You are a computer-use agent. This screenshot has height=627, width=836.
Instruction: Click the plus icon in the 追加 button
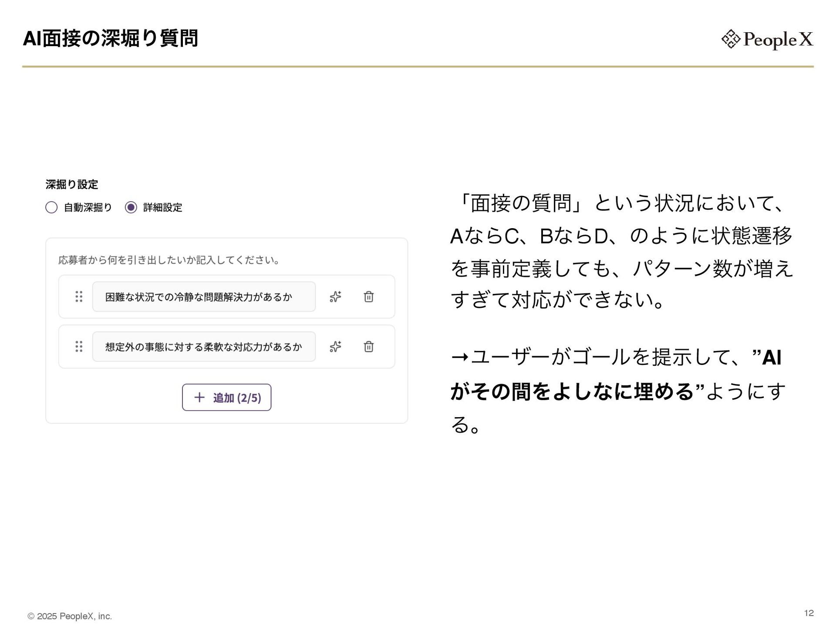click(x=199, y=397)
